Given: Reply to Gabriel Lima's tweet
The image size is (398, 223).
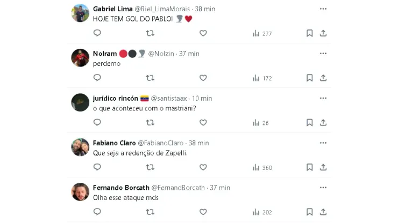Looking at the screenshot, I should [97, 33].
